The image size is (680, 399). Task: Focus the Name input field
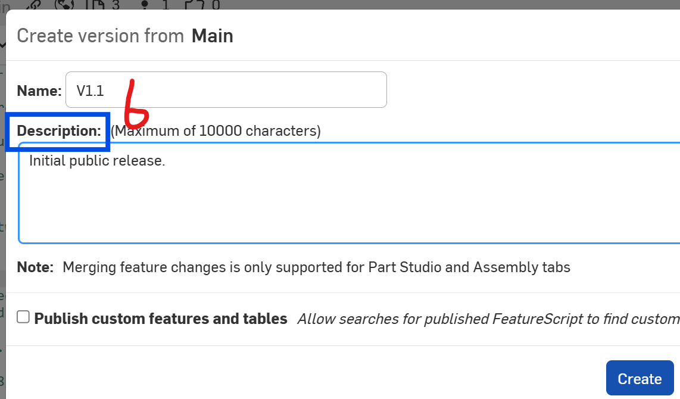coord(238,90)
